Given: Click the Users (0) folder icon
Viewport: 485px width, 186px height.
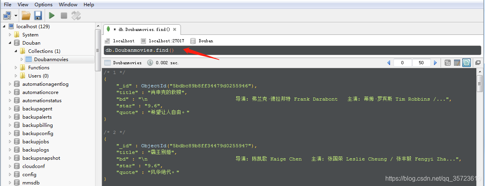Looking at the screenshot, I should tap(22, 76).
